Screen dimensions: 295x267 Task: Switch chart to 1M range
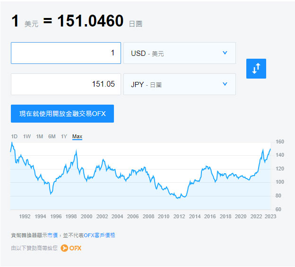pyautogui.click(x=40, y=136)
